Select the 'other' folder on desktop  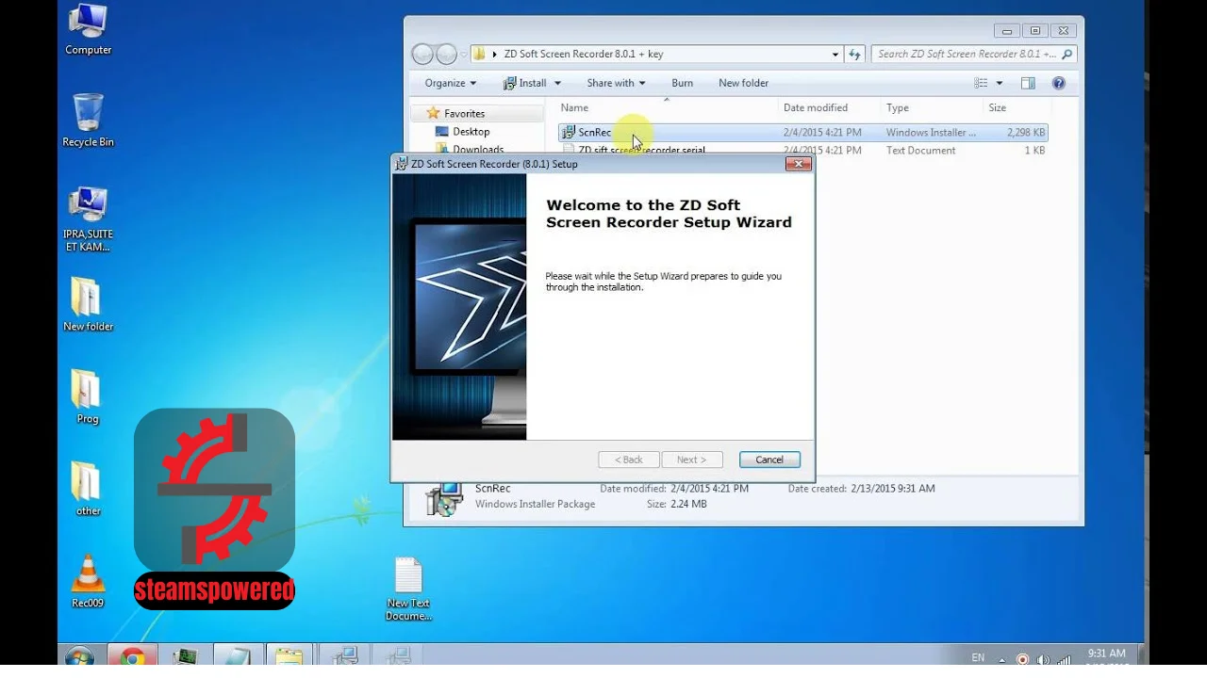88,489
